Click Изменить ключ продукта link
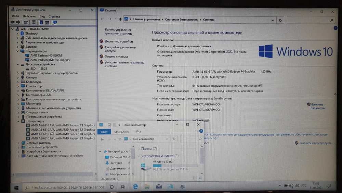 point(315,143)
